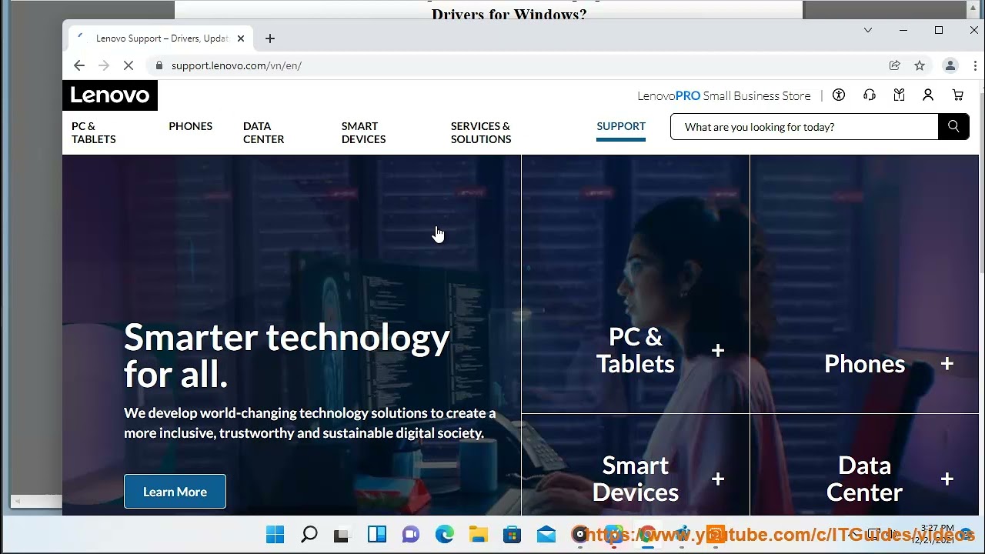985x554 pixels.
Task: Open the PC & Tablets navigation menu
Action: (x=94, y=132)
